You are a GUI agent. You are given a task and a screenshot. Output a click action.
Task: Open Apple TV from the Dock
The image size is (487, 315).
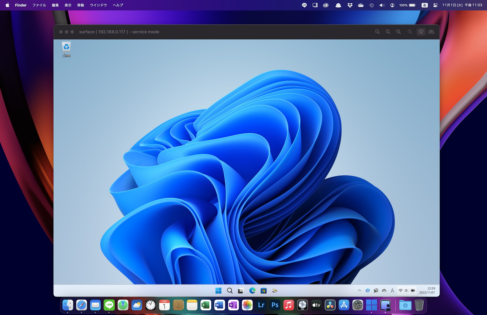[316, 305]
